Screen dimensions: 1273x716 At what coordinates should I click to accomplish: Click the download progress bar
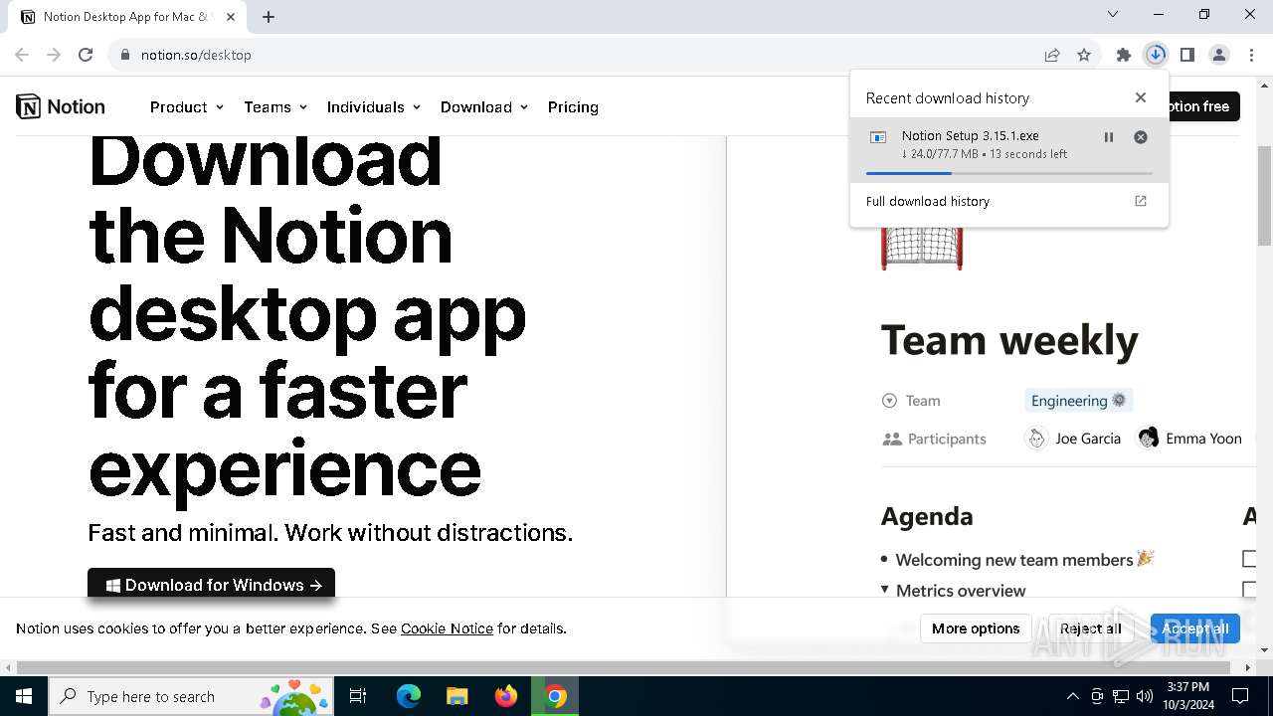[1008, 173]
